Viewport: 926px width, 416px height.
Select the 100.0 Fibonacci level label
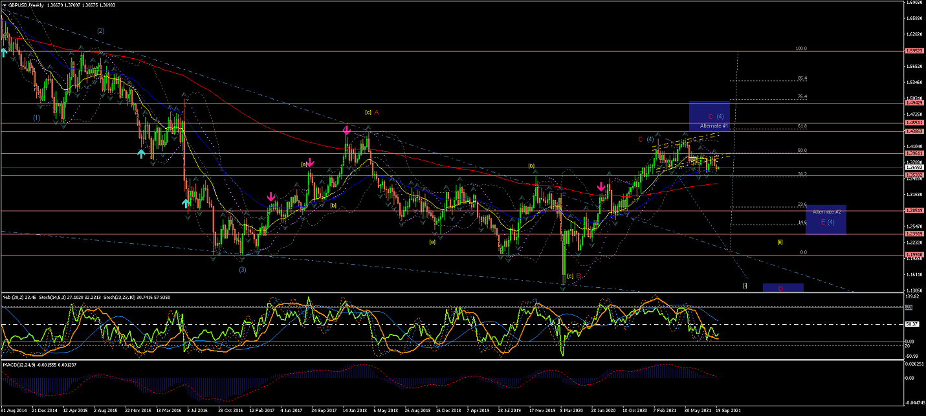(801, 49)
